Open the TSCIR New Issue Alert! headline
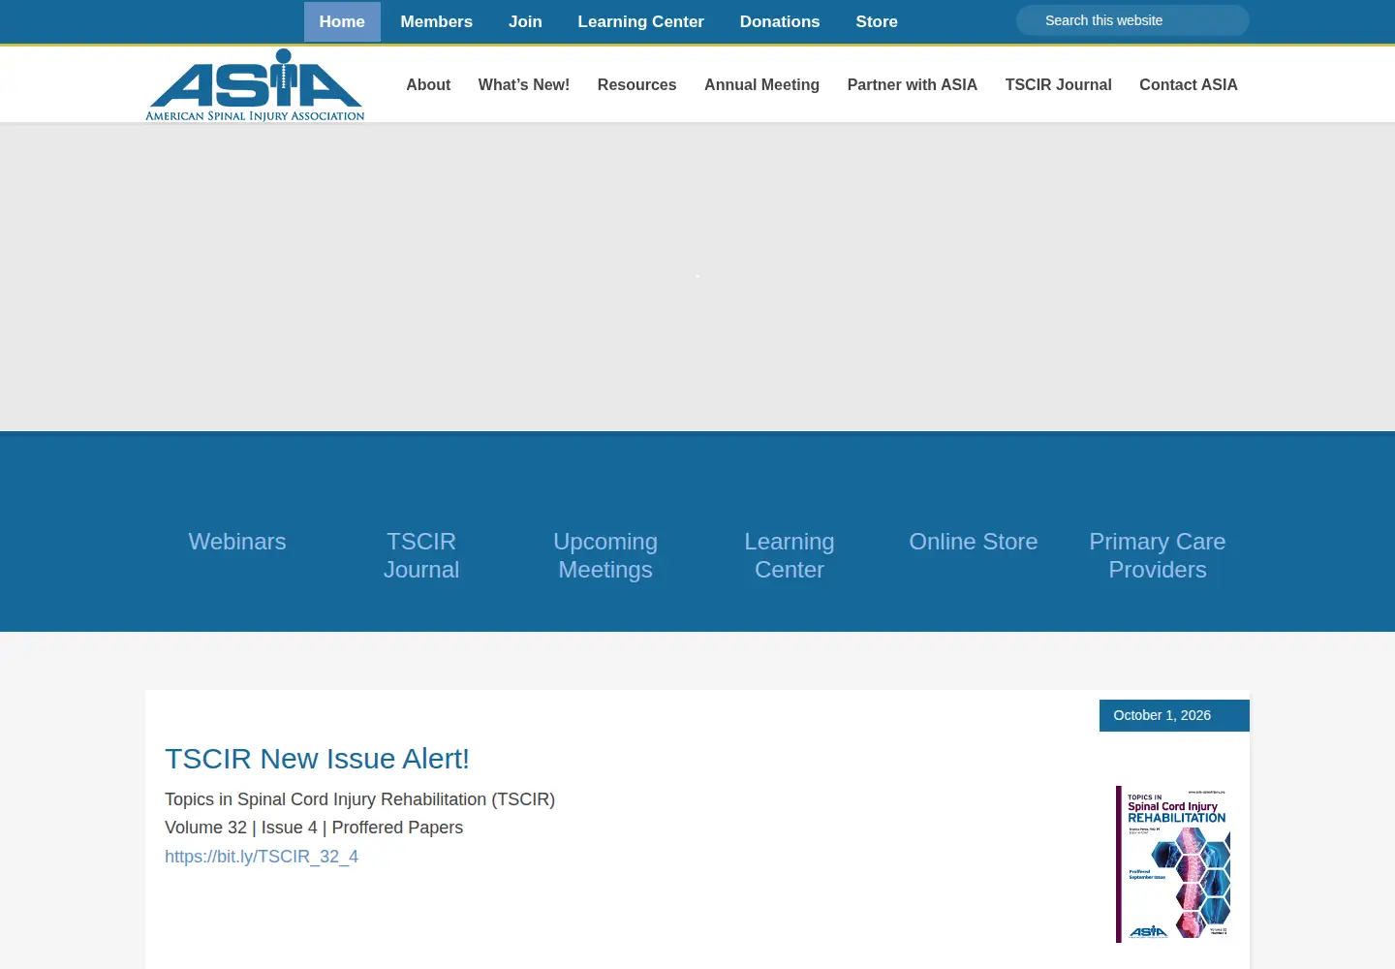 [317, 759]
